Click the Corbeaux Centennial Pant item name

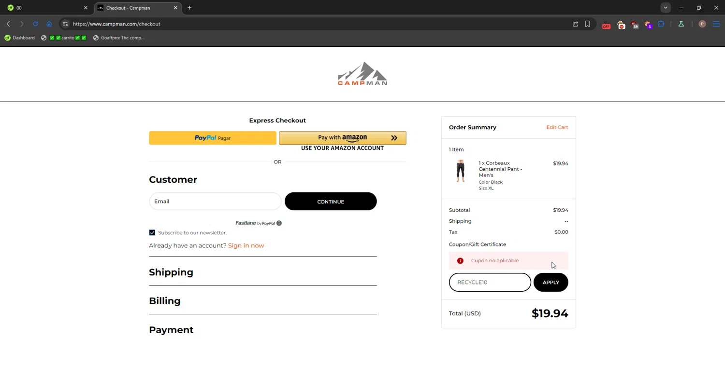click(500, 169)
